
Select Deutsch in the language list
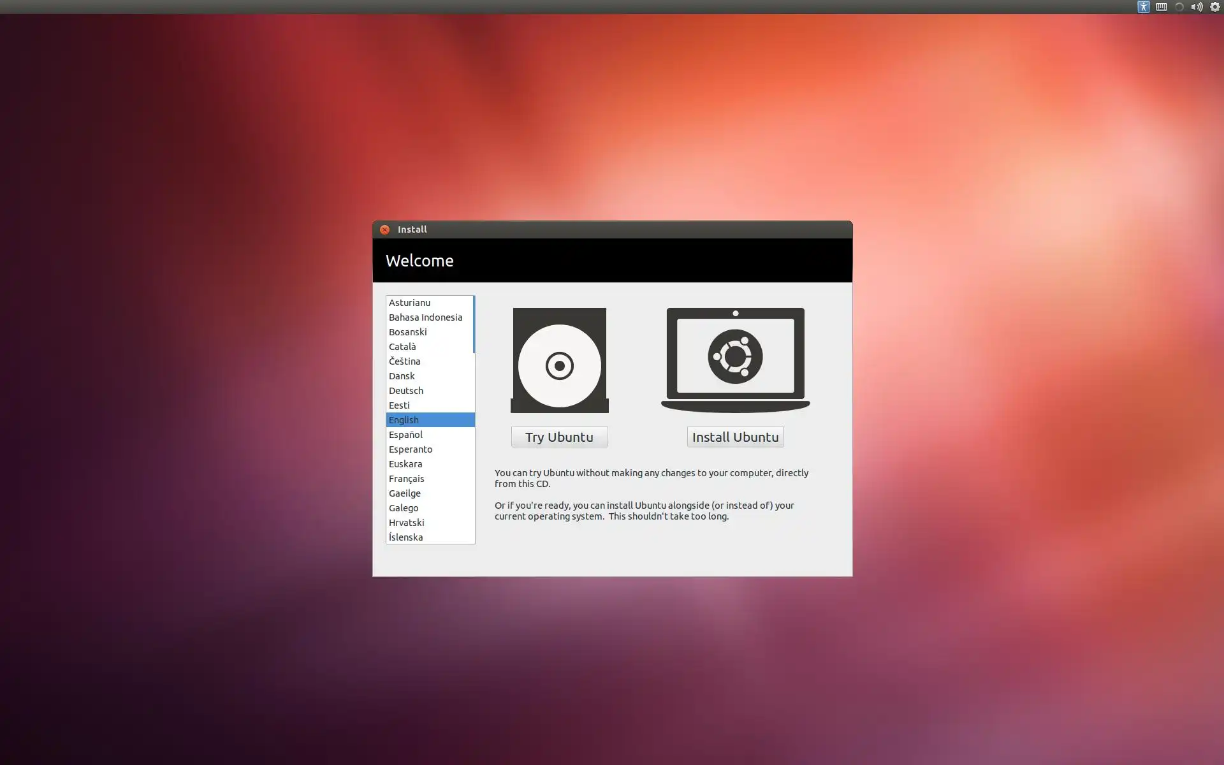(406, 391)
